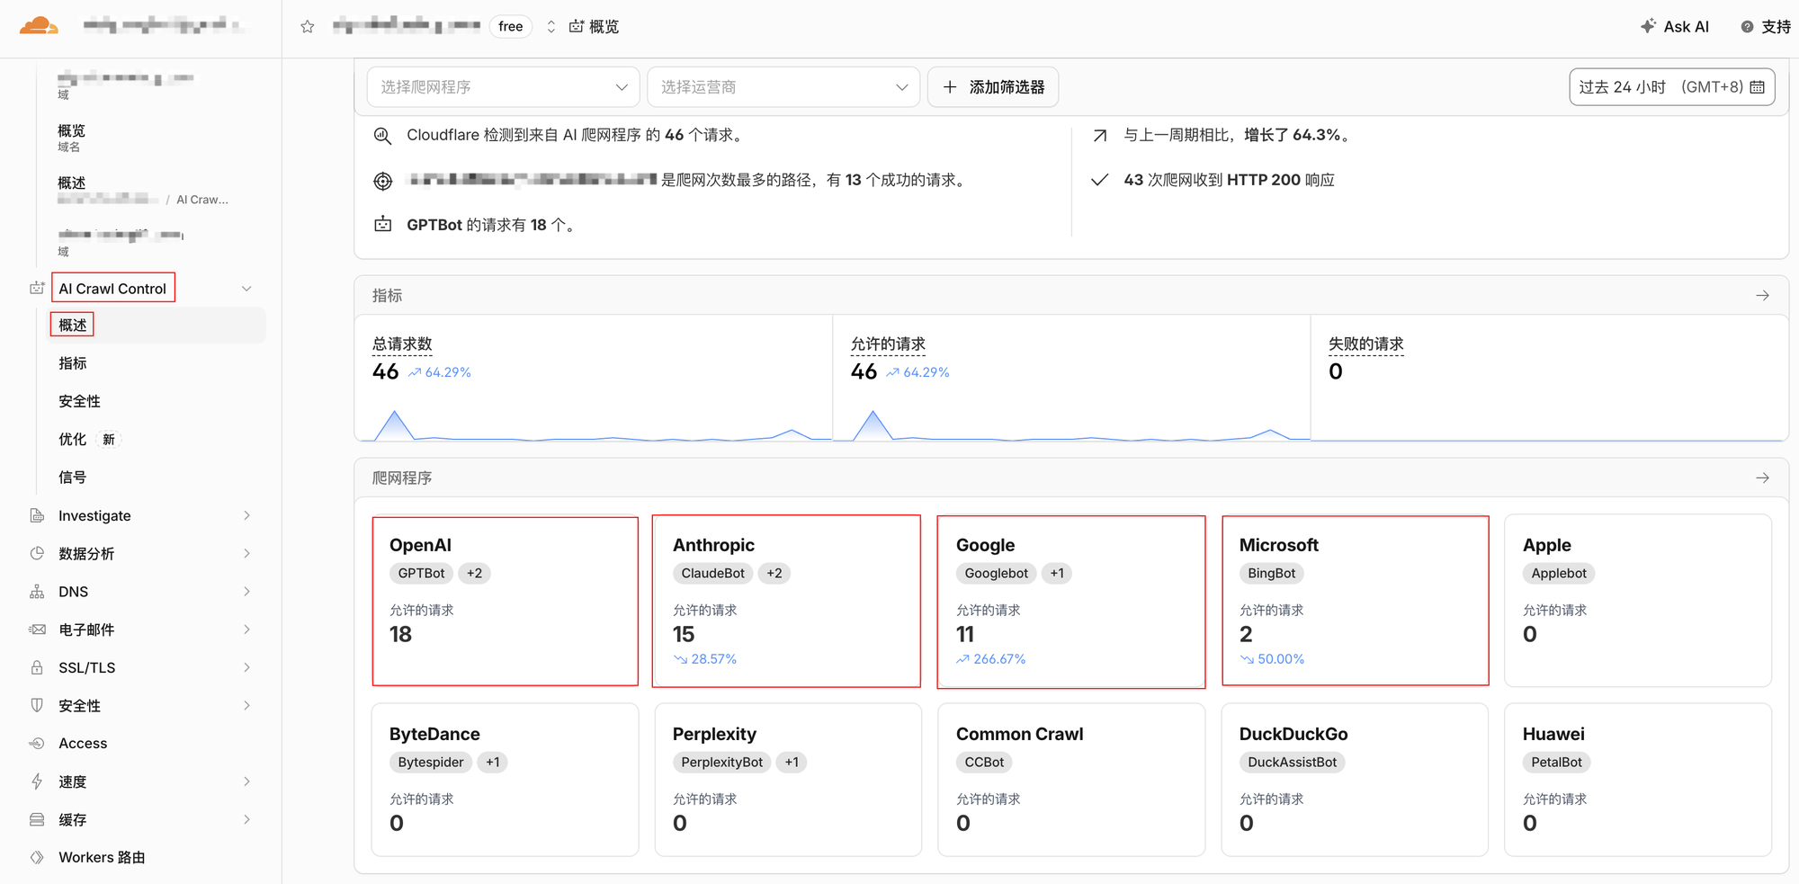Click the 速度 lightning bolt icon
The height and width of the screenshot is (884, 1799).
pos(37,781)
